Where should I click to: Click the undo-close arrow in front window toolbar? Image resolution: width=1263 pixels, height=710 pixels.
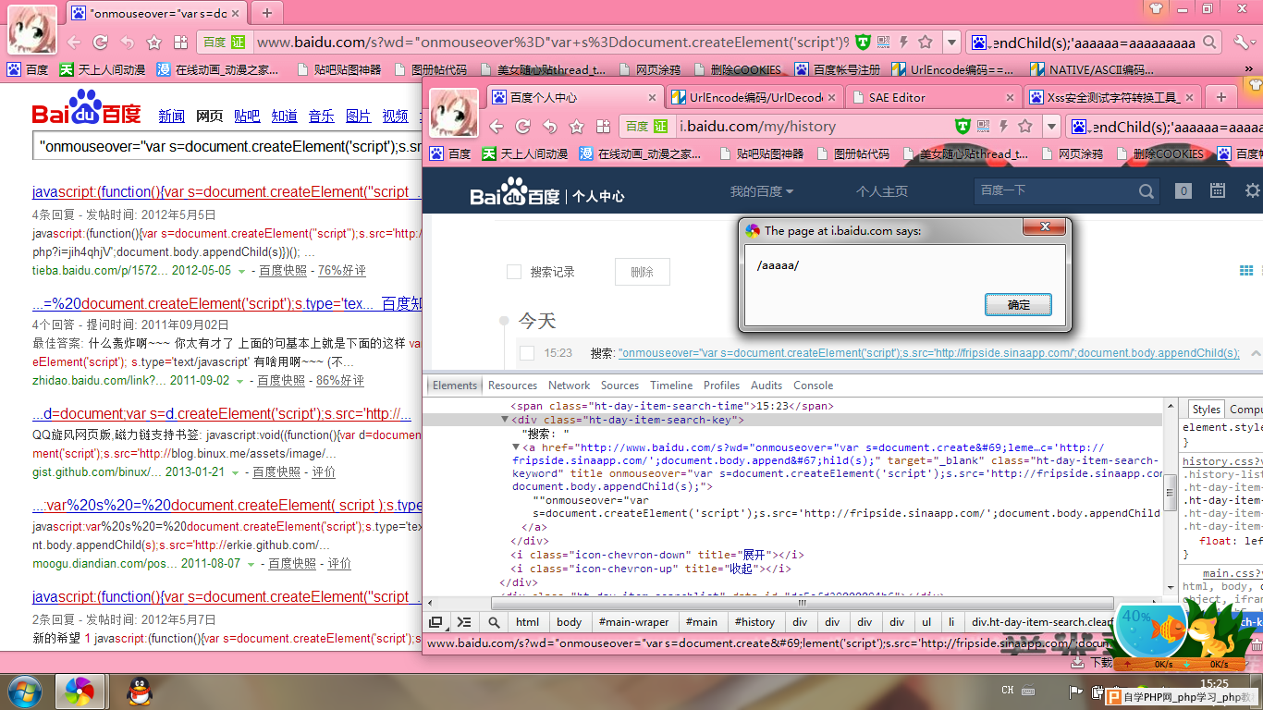[550, 127]
